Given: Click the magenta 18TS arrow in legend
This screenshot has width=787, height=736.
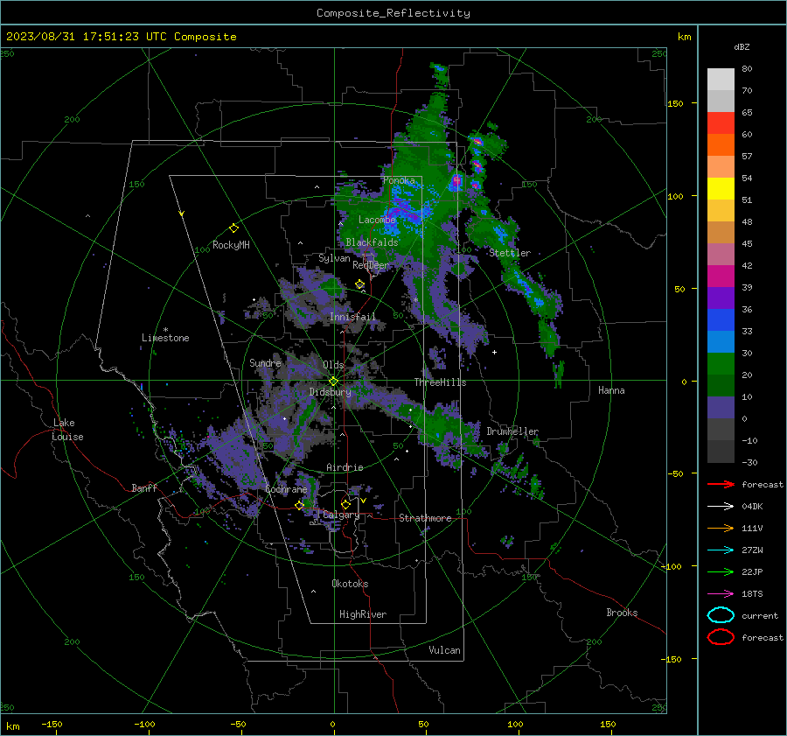Looking at the screenshot, I should click(x=721, y=594).
